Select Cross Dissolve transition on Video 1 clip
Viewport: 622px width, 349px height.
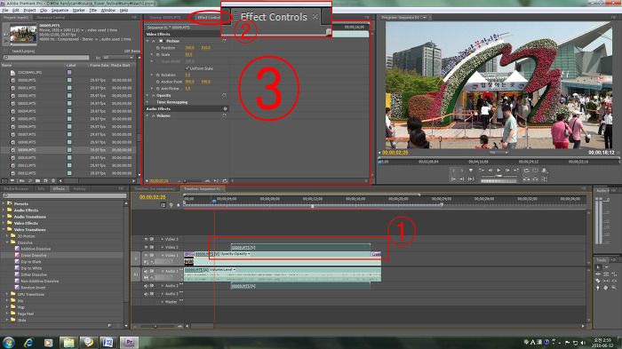[x=376, y=254]
